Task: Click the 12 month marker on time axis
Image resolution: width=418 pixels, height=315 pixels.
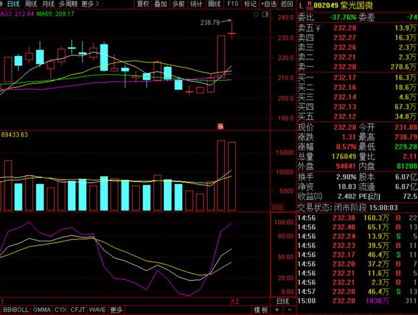Action: point(235,301)
